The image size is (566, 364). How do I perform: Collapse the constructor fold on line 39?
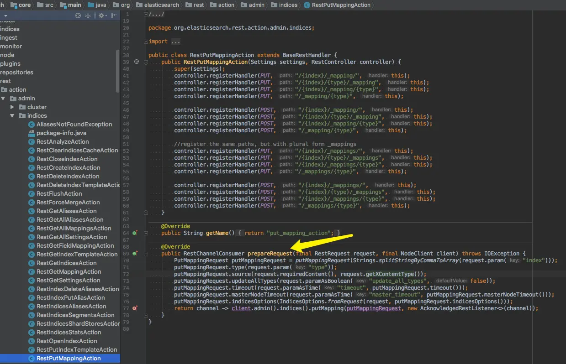(146, 62)
